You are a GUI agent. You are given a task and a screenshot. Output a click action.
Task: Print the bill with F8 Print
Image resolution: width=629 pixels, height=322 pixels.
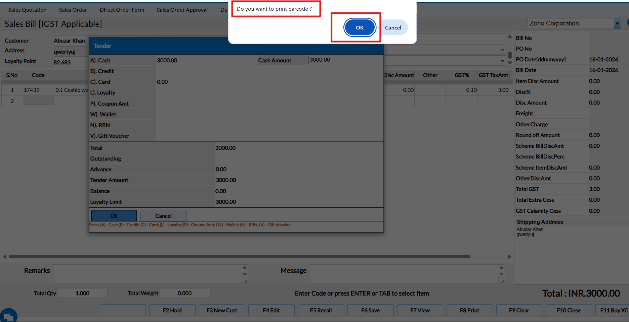point(470,310)
